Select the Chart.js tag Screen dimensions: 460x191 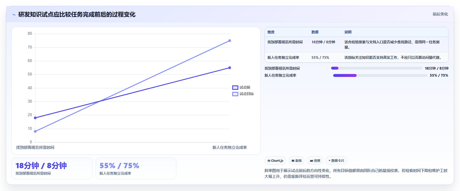pyautogui.click(x=275, y=161)
